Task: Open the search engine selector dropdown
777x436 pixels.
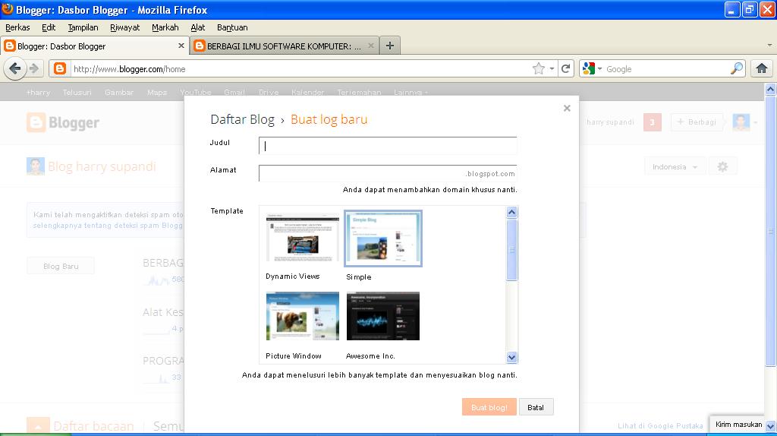Action: 599,68
